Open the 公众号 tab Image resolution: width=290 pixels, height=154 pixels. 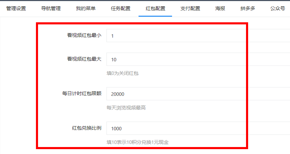click(x=277, y=8)
